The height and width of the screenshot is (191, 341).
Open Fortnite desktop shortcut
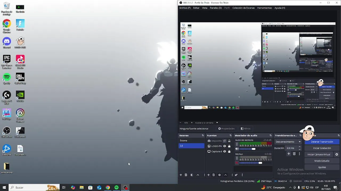click(20, 25)
